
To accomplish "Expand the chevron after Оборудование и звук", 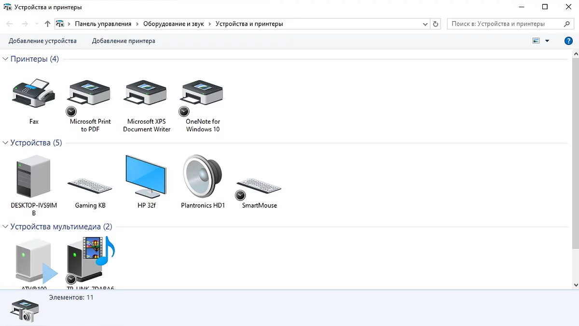I will [x=210, y=24].
